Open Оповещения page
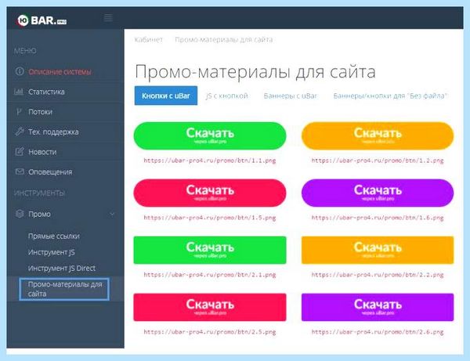 coord(50,172)
